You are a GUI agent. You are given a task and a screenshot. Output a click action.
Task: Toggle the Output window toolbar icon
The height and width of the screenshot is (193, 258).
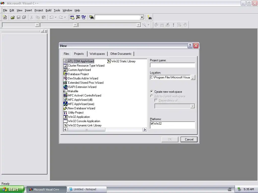(78, 17)
